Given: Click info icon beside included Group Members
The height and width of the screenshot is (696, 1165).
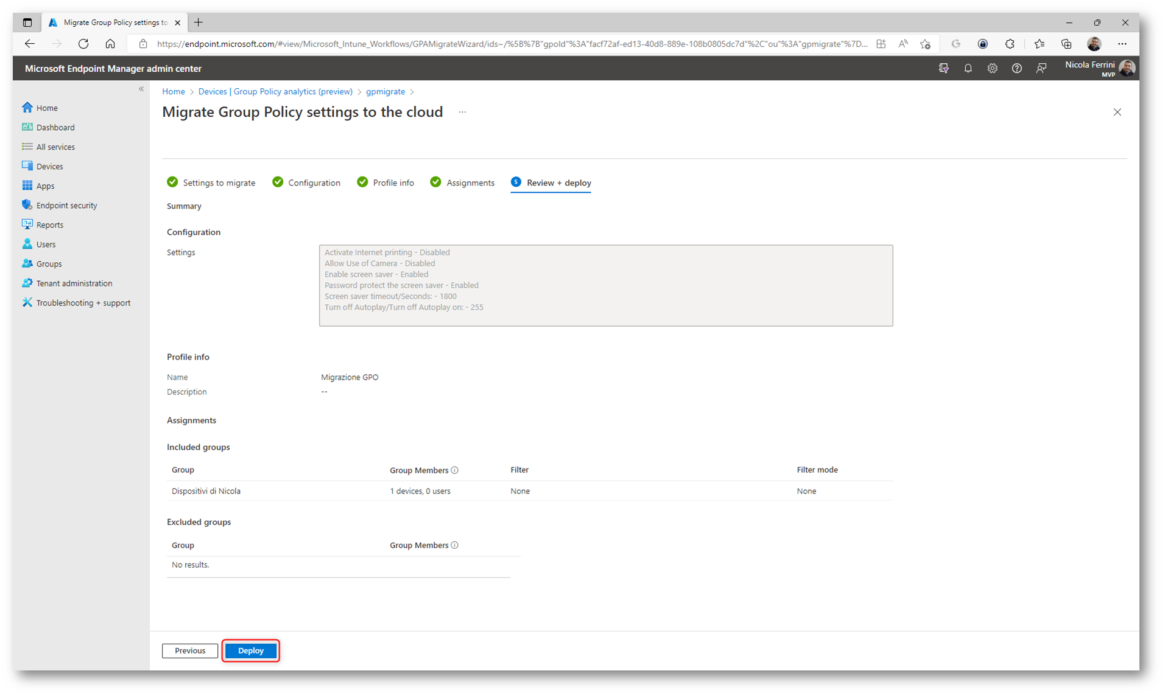Looking at the screenshot, I should coord(455,470).
